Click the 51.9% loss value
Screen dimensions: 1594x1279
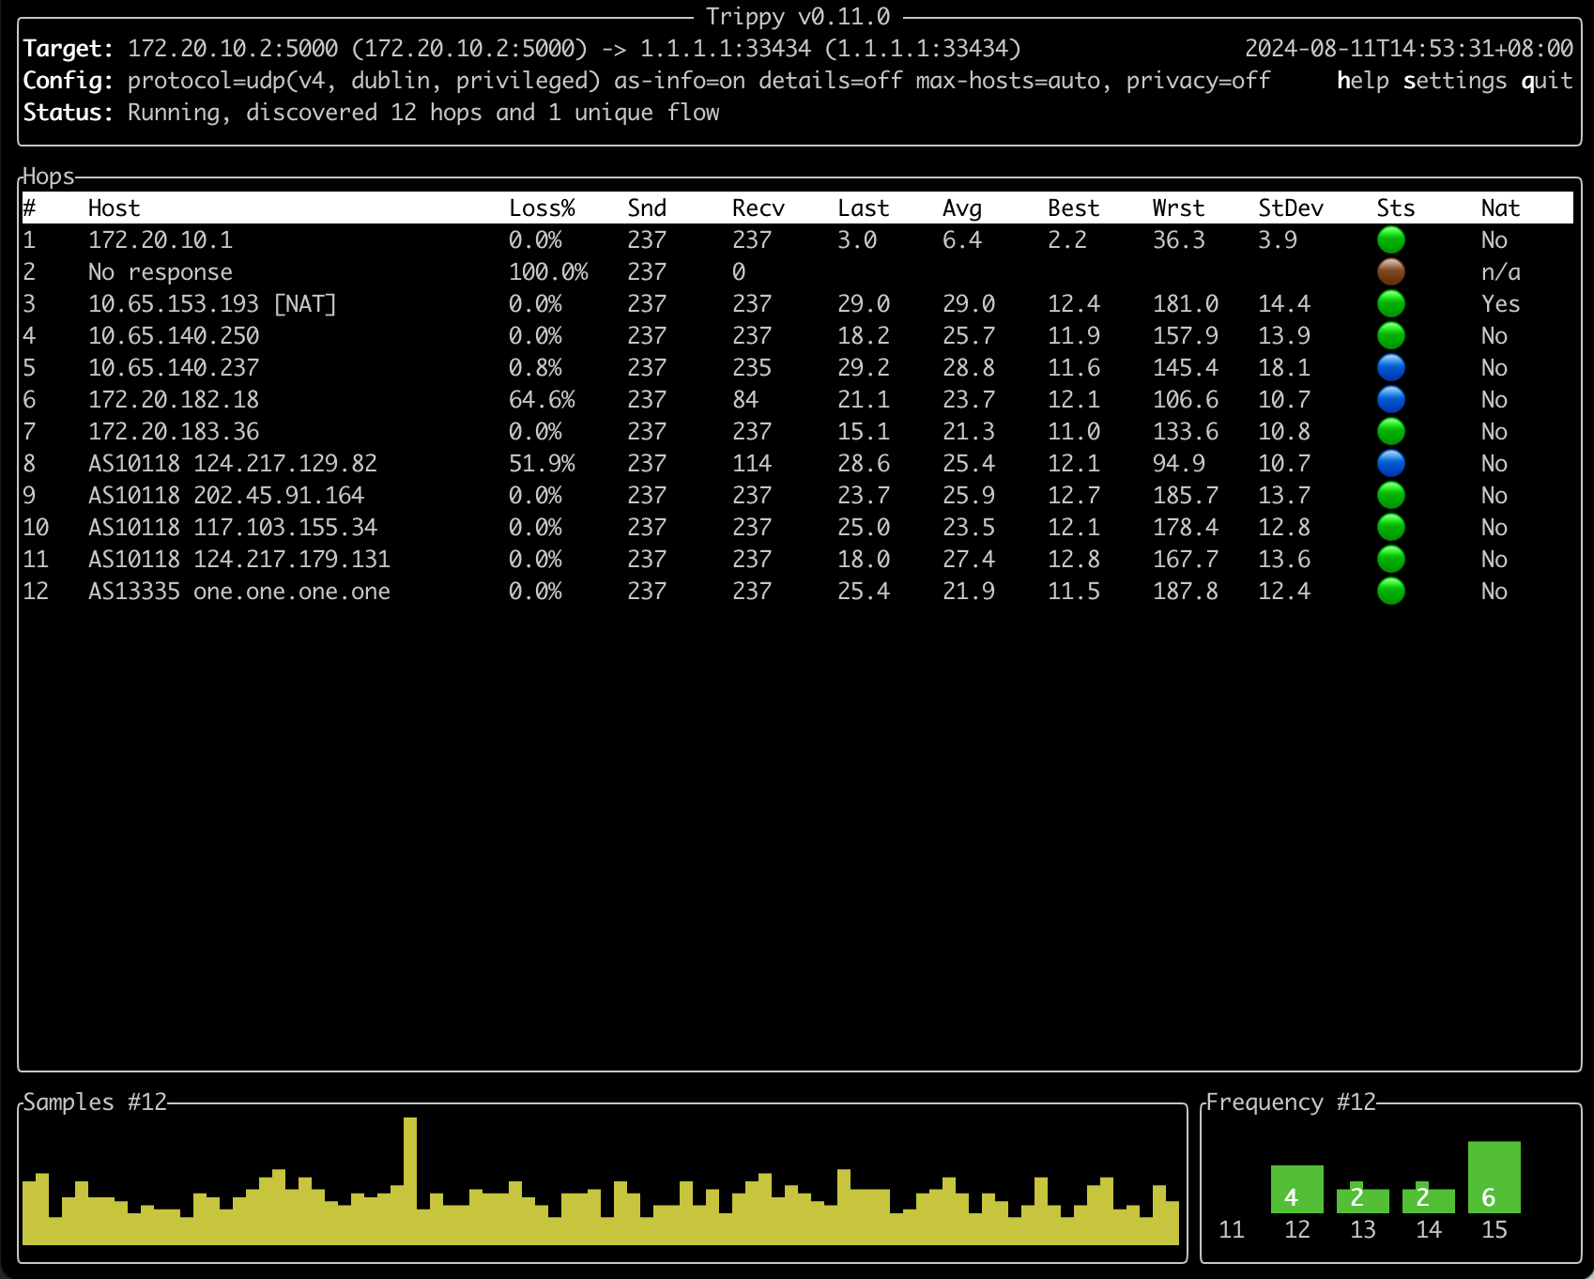click(x=542, y=464)
